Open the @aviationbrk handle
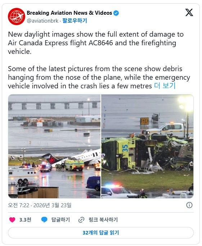 coord(42,21)
